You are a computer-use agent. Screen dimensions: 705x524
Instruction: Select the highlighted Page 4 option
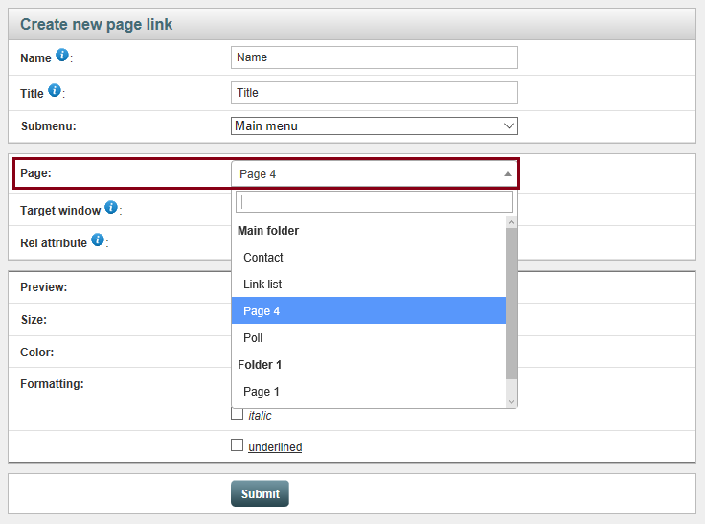click(369, 310)
